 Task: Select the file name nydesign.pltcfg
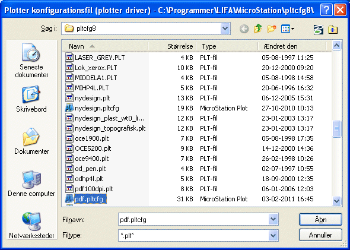(x=97, y=108)
